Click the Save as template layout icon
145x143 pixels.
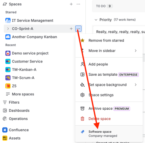[82, 75]
